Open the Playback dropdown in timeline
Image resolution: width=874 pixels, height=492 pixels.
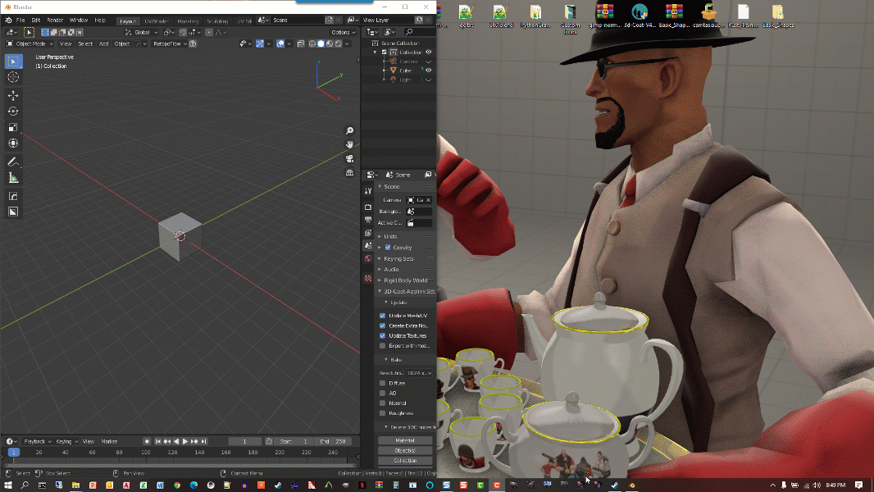(37, 441)
